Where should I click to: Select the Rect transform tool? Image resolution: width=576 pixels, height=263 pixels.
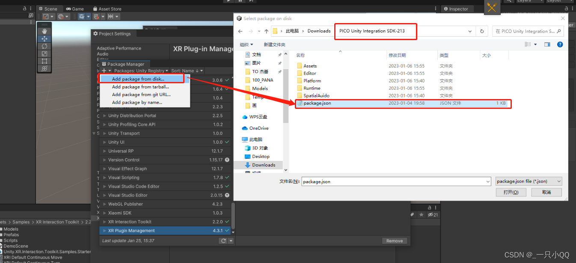tap(45, 61)
